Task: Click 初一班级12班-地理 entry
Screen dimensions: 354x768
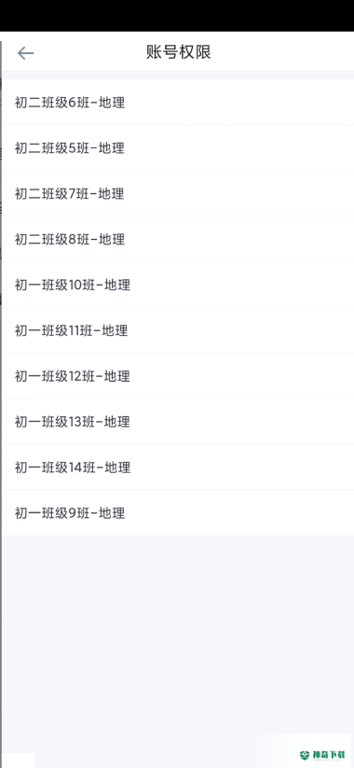Action: (x=179, y=376)
